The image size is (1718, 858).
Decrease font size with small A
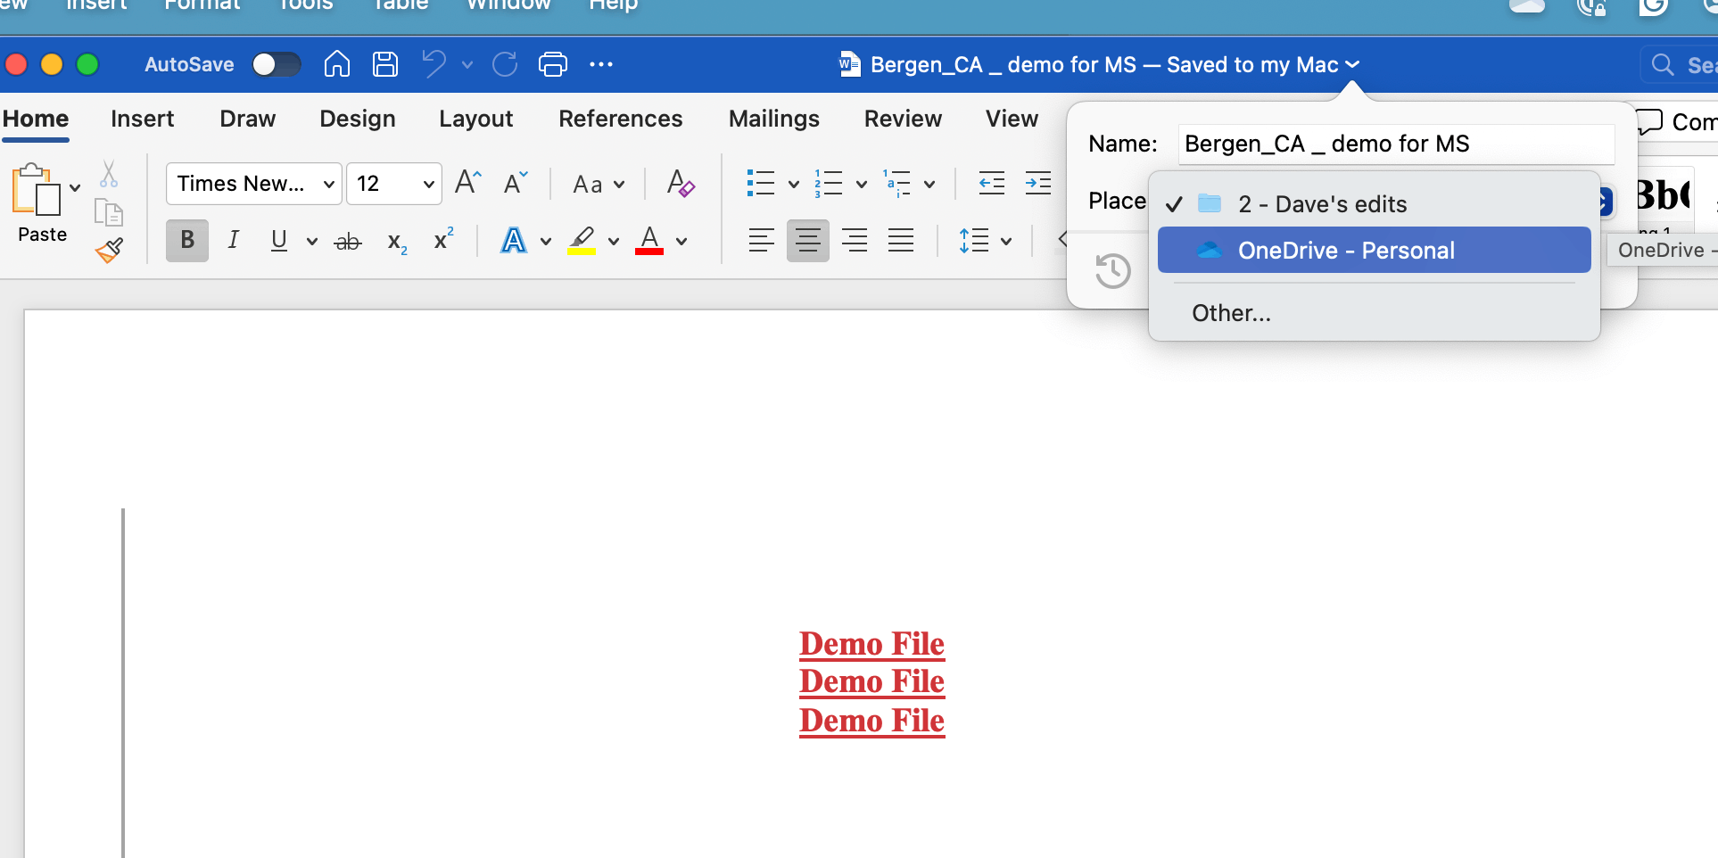(x=516, y=183)
